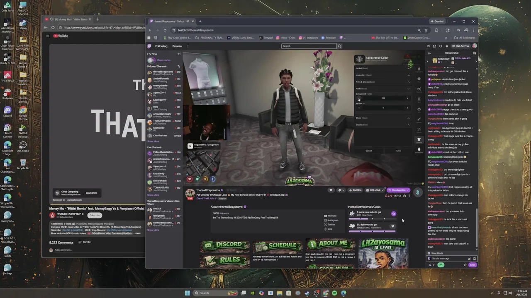Open Chrome extensions puzzle icon
The image size is (531, 298).
[x=436, y=30]
